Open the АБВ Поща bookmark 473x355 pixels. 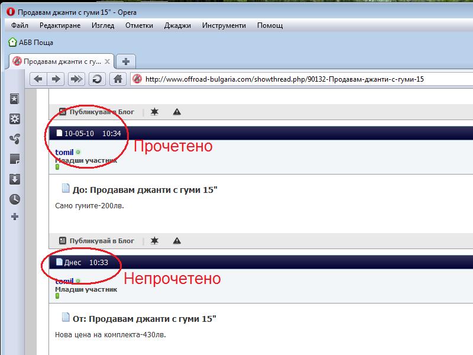pos(31,42)
